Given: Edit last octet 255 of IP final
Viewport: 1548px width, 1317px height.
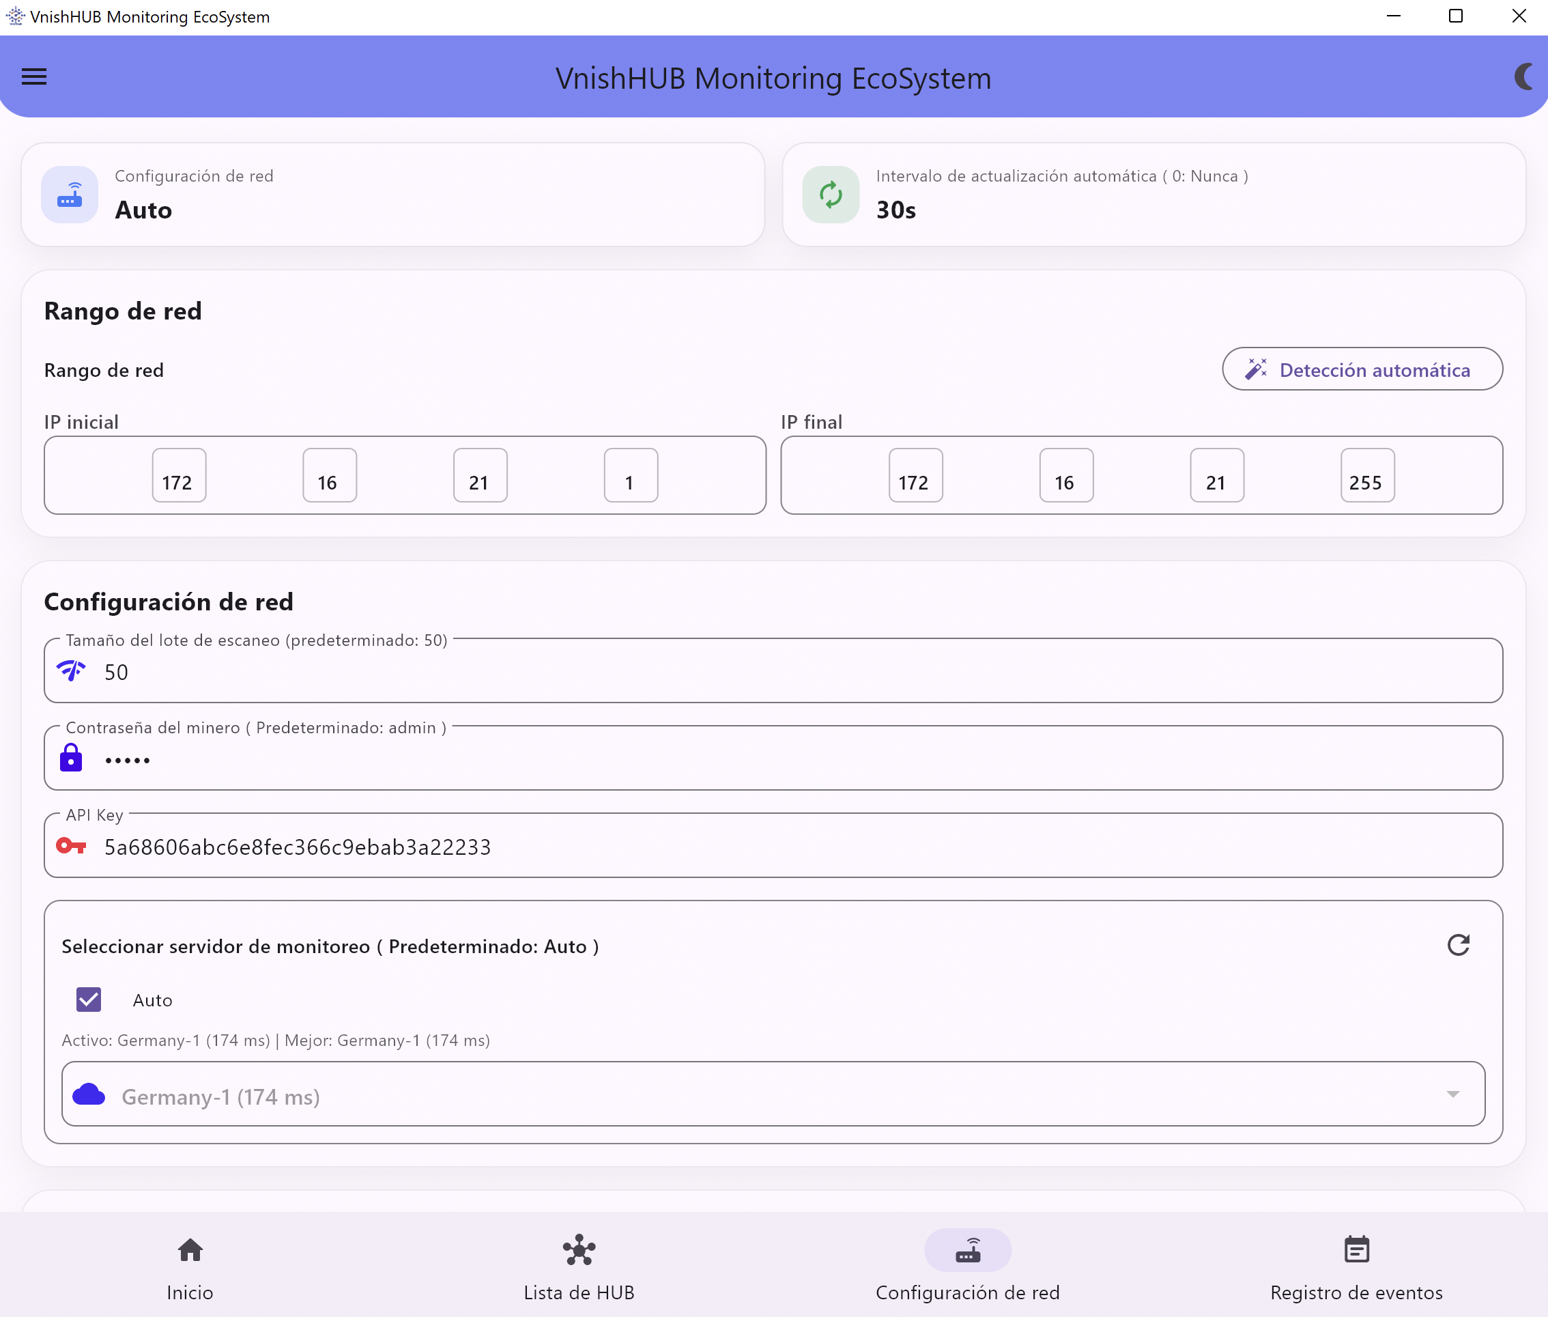Looking at the screenshot, I should tap(1368, 476).
